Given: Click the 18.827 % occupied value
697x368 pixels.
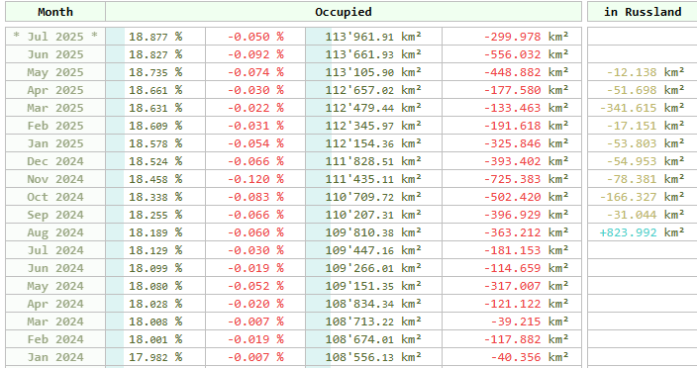Looking at the screenshot, I should click(x=155, y=54).
